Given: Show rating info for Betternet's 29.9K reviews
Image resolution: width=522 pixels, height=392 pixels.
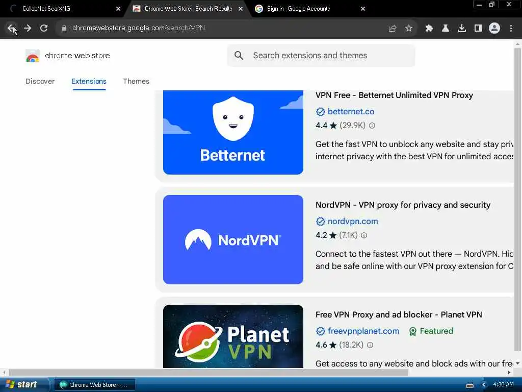Looking at the screenshot, I should tap(372, 126).
